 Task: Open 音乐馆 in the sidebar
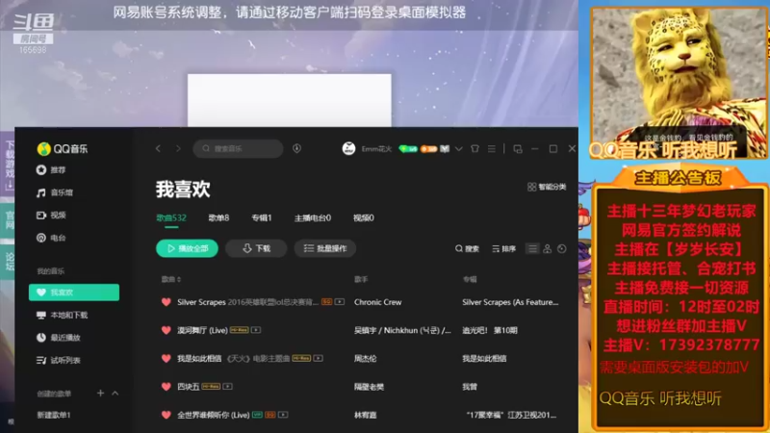tap(55, 192)
